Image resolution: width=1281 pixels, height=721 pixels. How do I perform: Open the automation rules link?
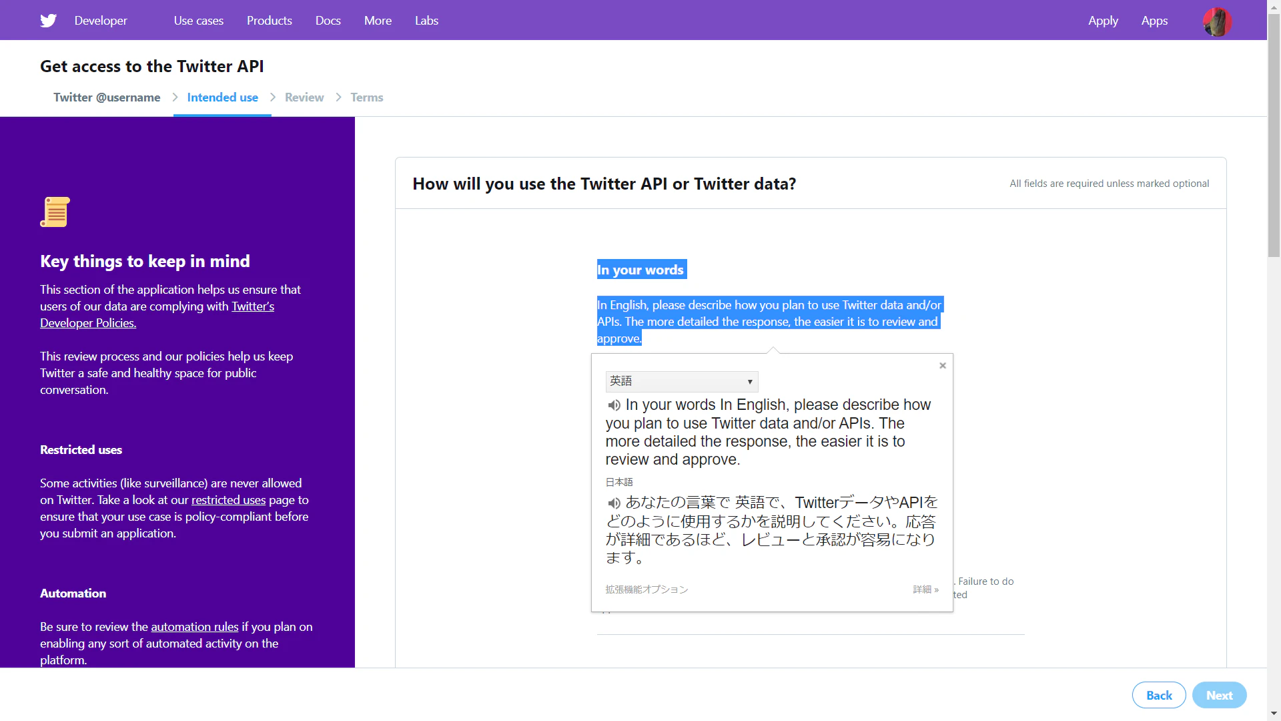(x=194, y=627)
